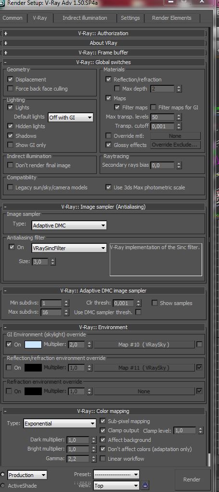This screenshot has height=492, width=219.
Task: Click the Refraction environment None map button
Action: (144, 391)
